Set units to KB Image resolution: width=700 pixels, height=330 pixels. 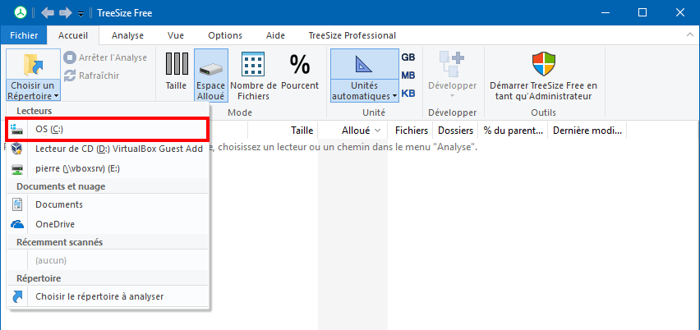(x=408, y=94)
